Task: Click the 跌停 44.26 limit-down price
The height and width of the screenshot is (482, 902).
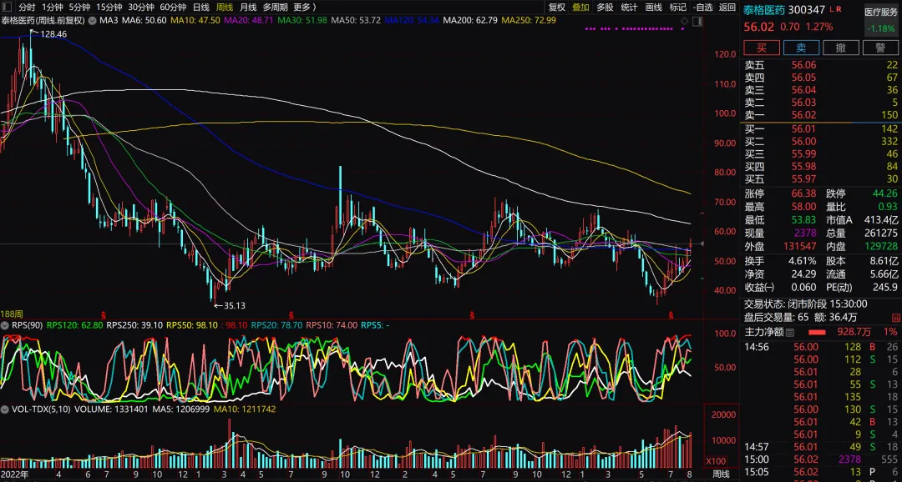Action: point(884,193)
